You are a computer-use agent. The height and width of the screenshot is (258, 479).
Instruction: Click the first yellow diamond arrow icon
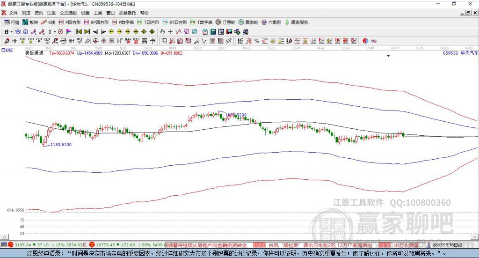click(111, 32)
